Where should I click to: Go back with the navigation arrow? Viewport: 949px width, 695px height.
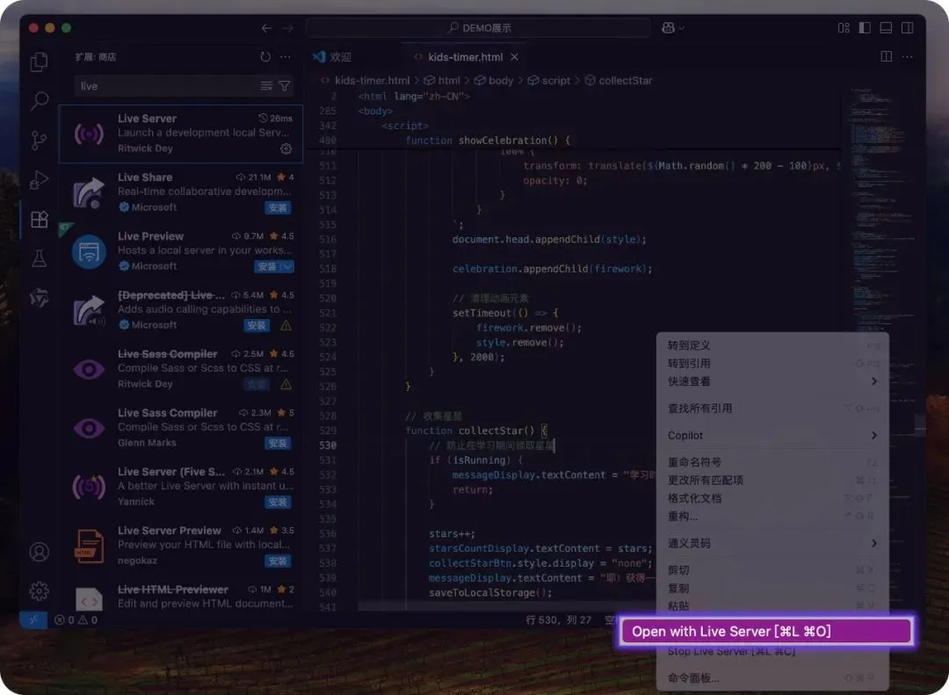[266, 28]
